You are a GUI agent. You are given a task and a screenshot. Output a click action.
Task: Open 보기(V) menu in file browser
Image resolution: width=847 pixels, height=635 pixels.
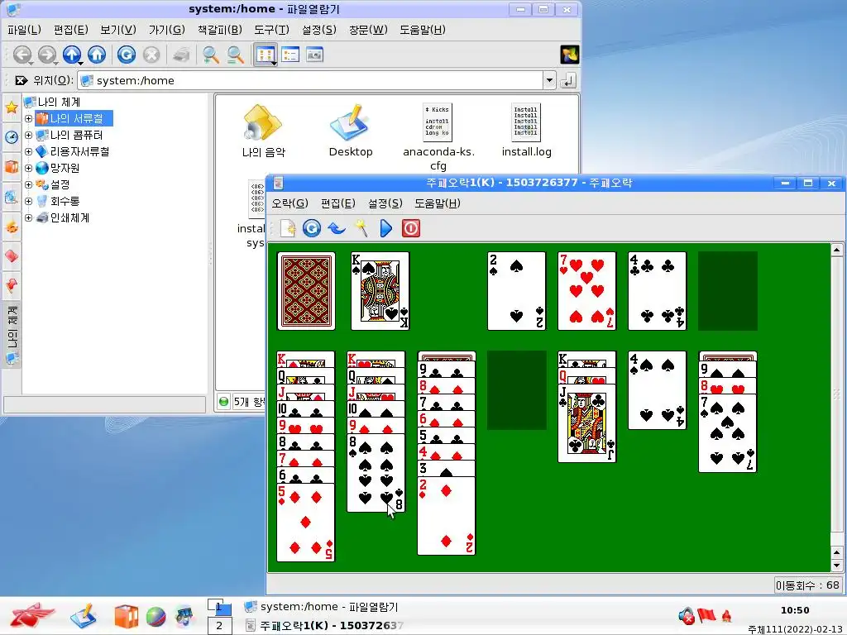118,30
